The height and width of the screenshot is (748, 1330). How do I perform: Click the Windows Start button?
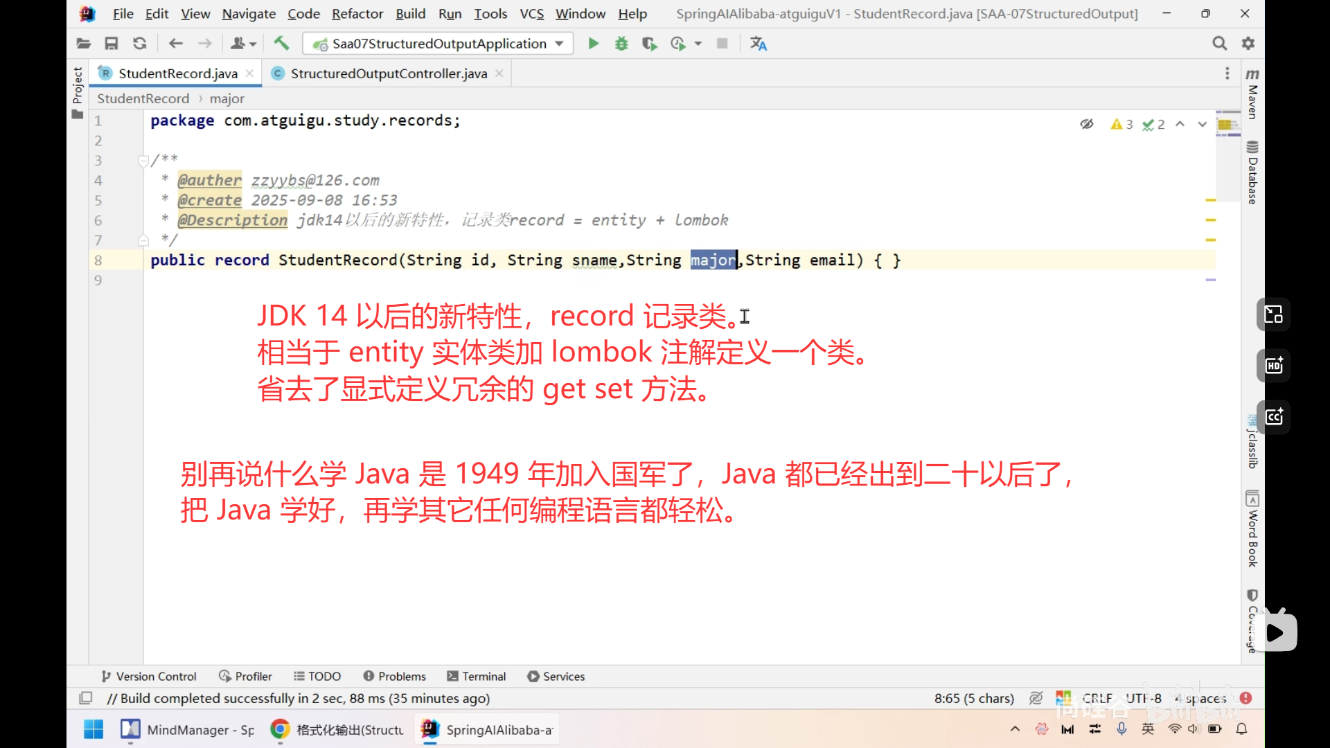coord(94,729)
